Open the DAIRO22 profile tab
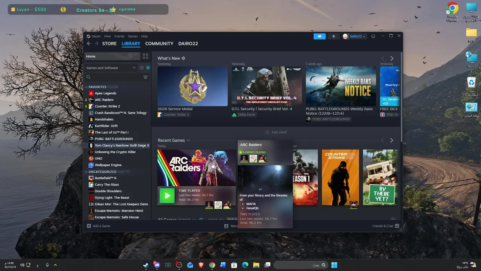This screenshot has height=271, width=481. coord(188,44)
